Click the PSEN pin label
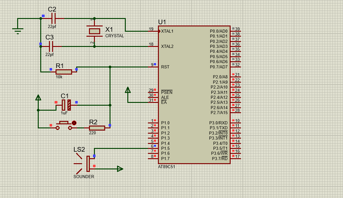 tap(167, 92)
